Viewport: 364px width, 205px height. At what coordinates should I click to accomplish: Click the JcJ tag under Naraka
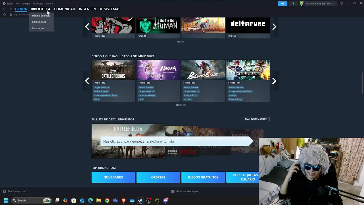point(141,99)
